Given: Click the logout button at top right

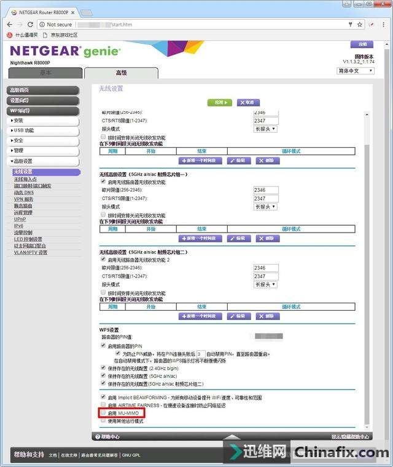Looking at the screenshot, I should (x=362, y=44).
